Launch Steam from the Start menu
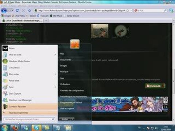175x131 pixels. [x=30, y=48]
